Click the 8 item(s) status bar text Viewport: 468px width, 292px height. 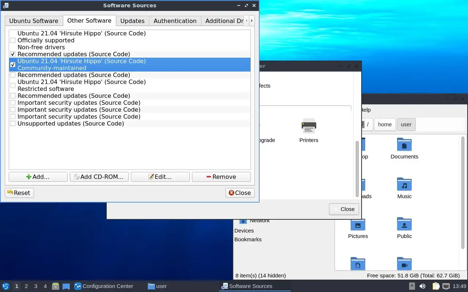pos(261,276)
